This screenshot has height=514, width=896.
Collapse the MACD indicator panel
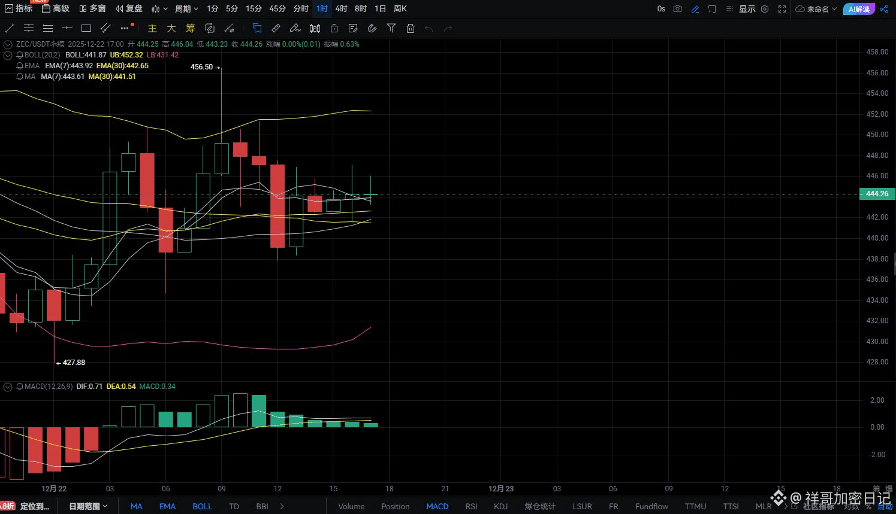coord(8,387)
